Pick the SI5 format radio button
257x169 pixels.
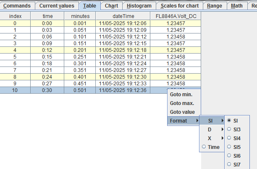pyautogui.click(x=236, y=147)
